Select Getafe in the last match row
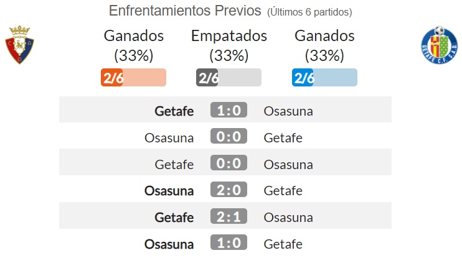 pos(283,244)
